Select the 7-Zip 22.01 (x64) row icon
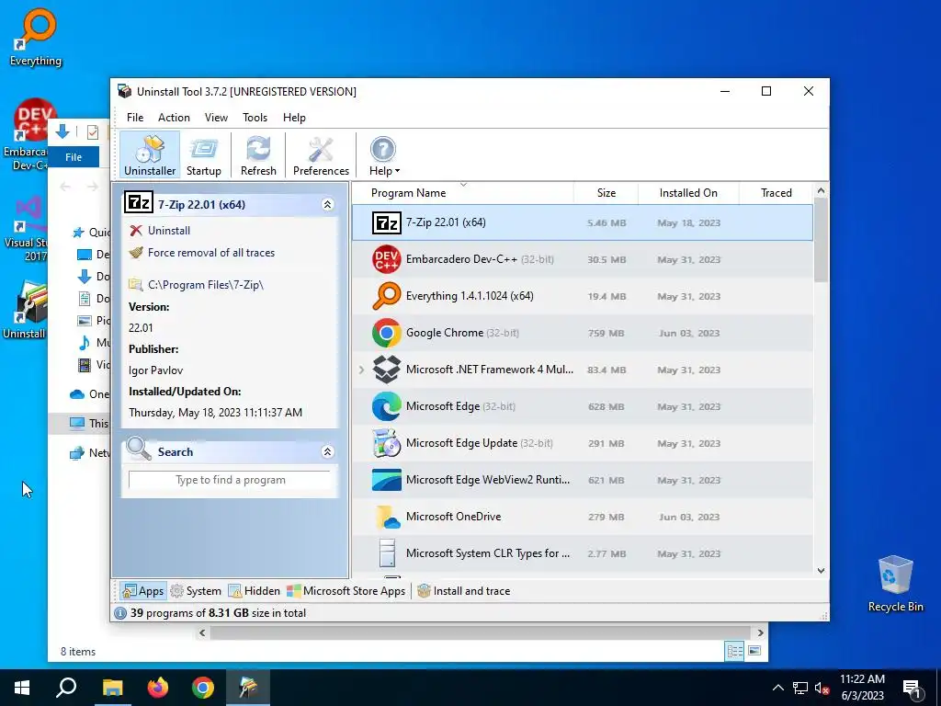This screenshot has width=941, height=706. 387,222
